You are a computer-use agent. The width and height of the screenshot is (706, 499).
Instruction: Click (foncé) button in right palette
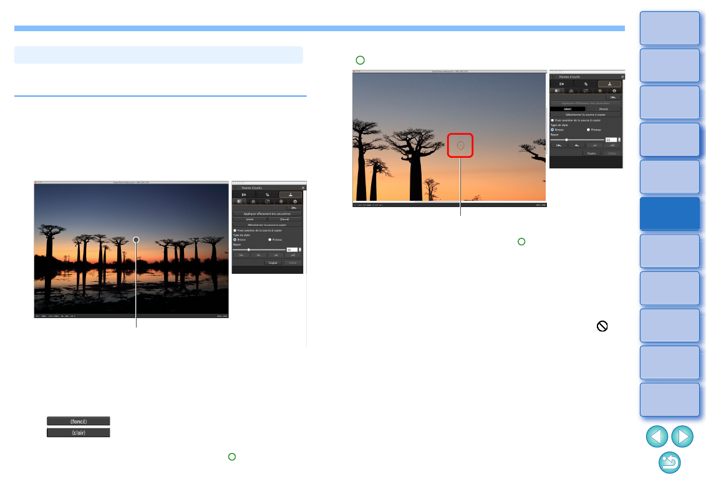603,109
